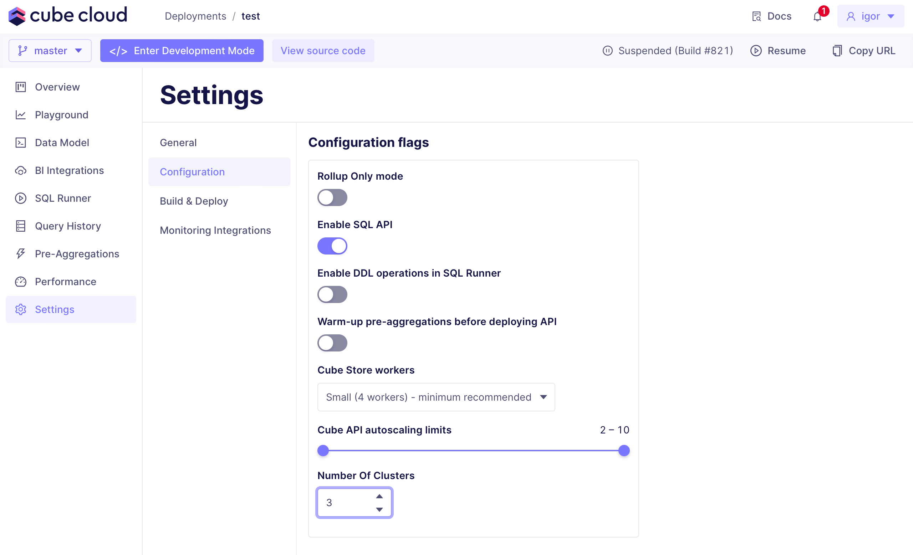
Task: Enable Rollup Only mode toggle
Action: tap(332, 197)
